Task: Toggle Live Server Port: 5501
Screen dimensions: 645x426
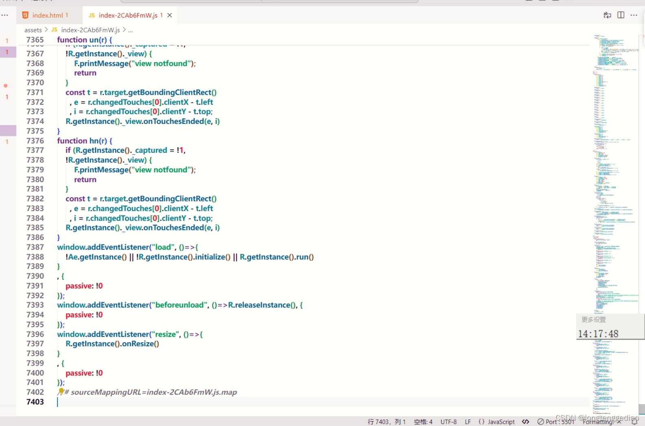Action: [556, 422]
